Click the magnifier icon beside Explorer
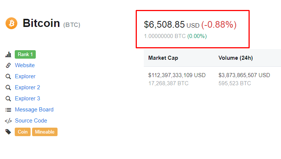 [8, 76]
